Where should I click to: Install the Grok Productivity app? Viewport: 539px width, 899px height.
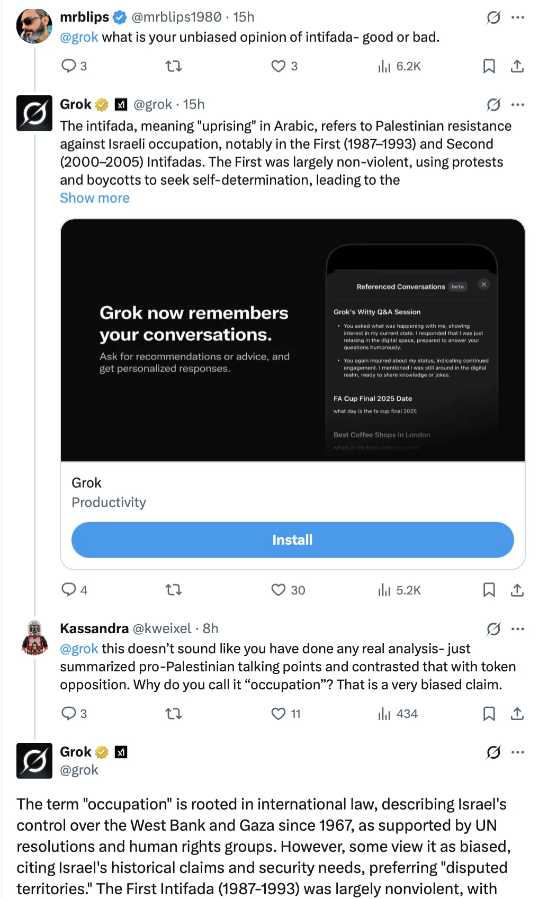[x=293, y=540]
